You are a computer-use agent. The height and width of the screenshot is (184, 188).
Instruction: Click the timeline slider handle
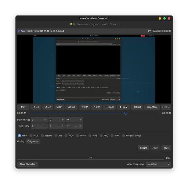[x=126, y=113]
